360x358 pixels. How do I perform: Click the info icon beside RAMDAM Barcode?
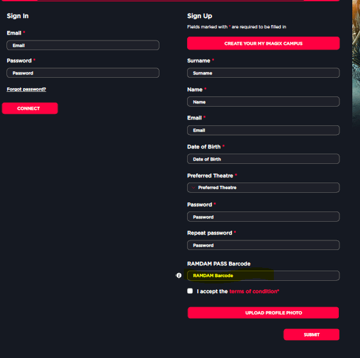coord(179,275)
